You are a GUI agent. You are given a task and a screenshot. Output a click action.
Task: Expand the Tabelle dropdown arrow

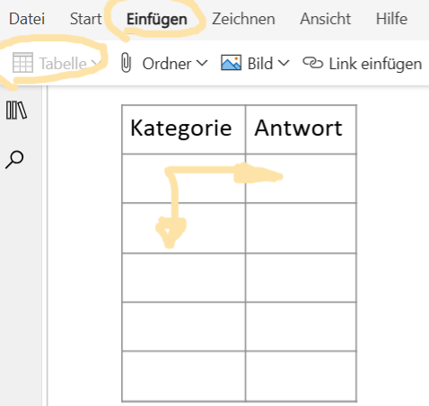coord(95,63)
